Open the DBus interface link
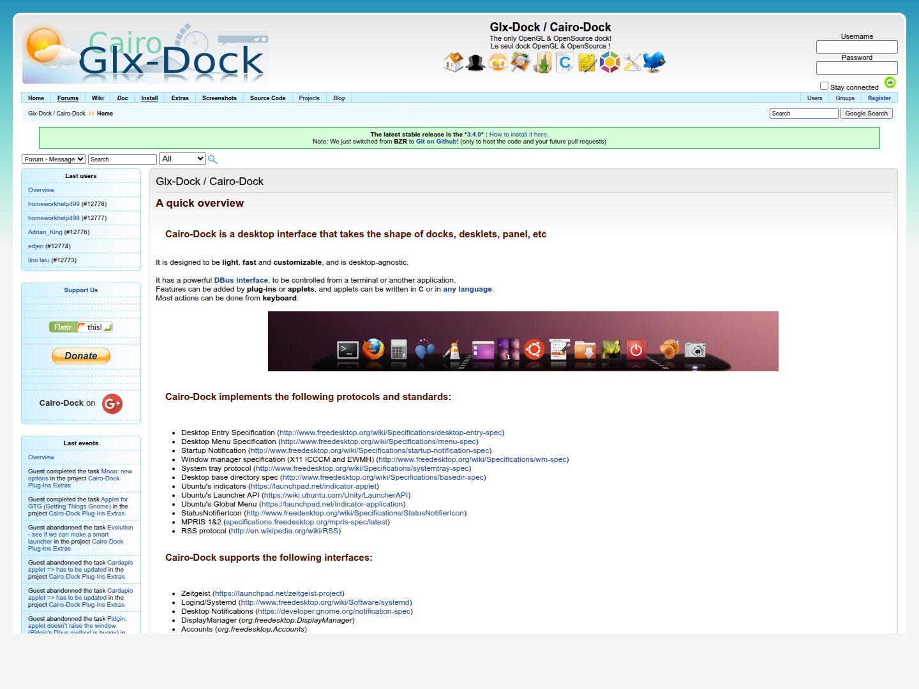This screenshot has height=689, width=919. click(241, 280)
